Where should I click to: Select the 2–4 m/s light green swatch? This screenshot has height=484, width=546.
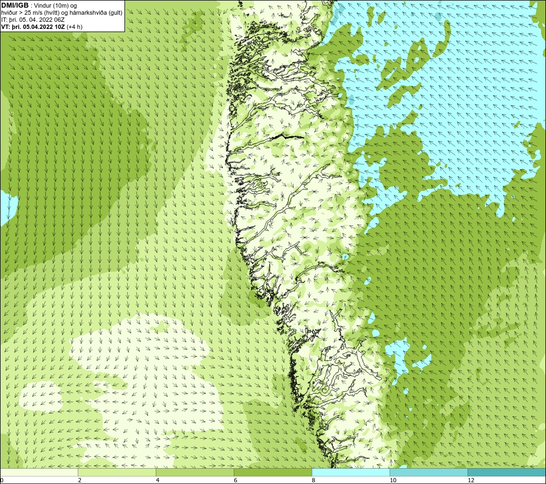point(117,472)
